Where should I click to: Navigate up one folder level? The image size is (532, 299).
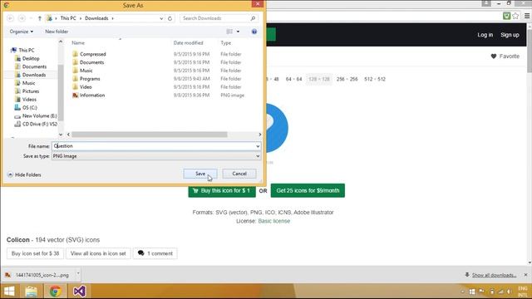[39, 18]
